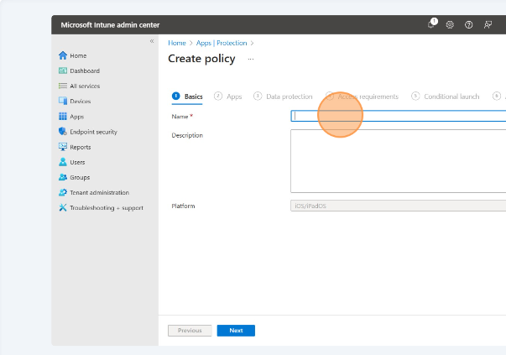The image size is (506, 355).
Task: Switch to the Data protection step
Action: coord(284,97)
